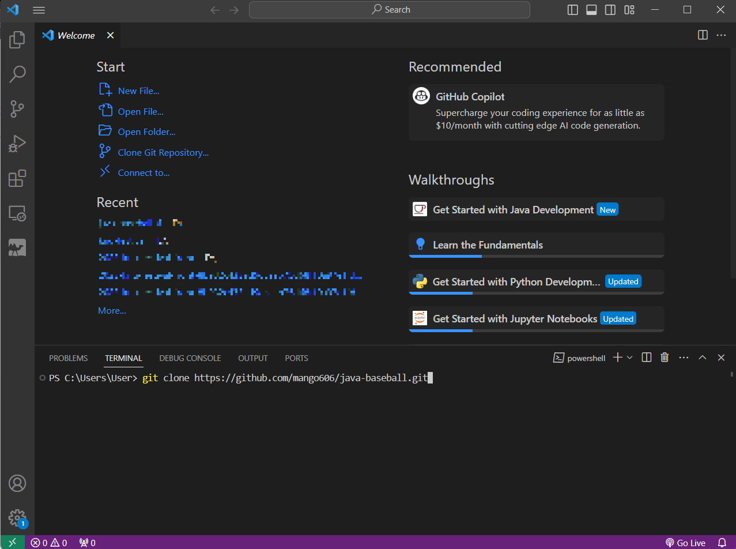Open the GitHub Copilot recommendation card
The width and height of the screenshot is (736, 549).
[x=536, y=112]
